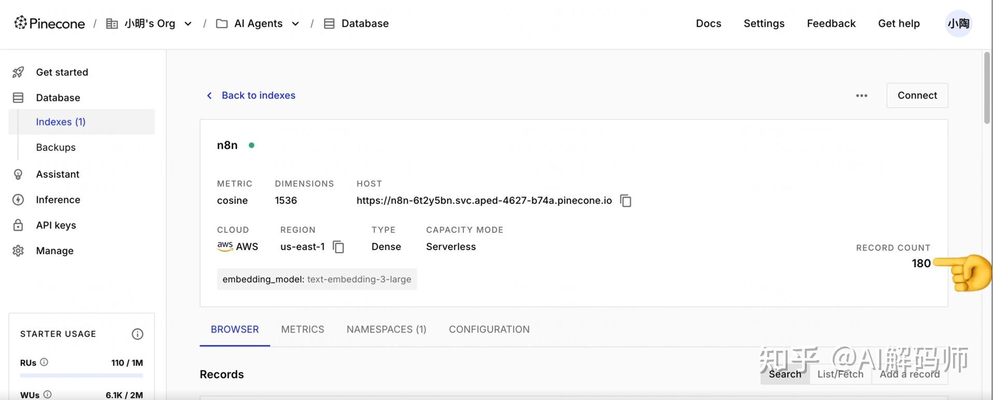Click the page vertical scrollbar

[x=987, y=88]
